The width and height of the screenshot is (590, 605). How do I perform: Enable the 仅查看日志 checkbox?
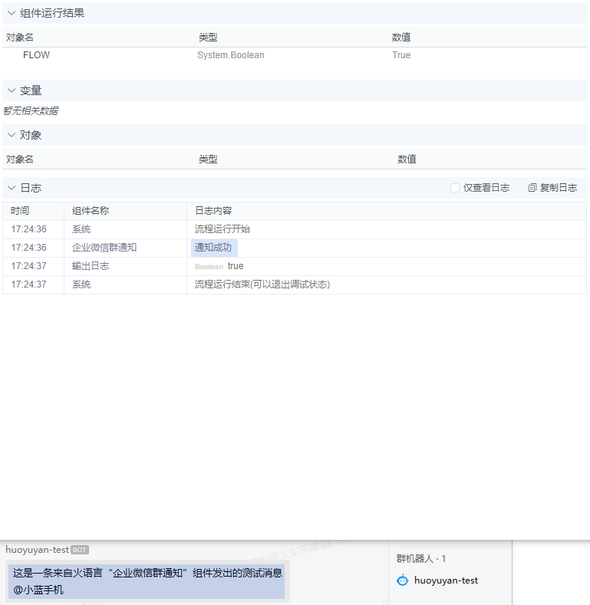coord(455,188)
